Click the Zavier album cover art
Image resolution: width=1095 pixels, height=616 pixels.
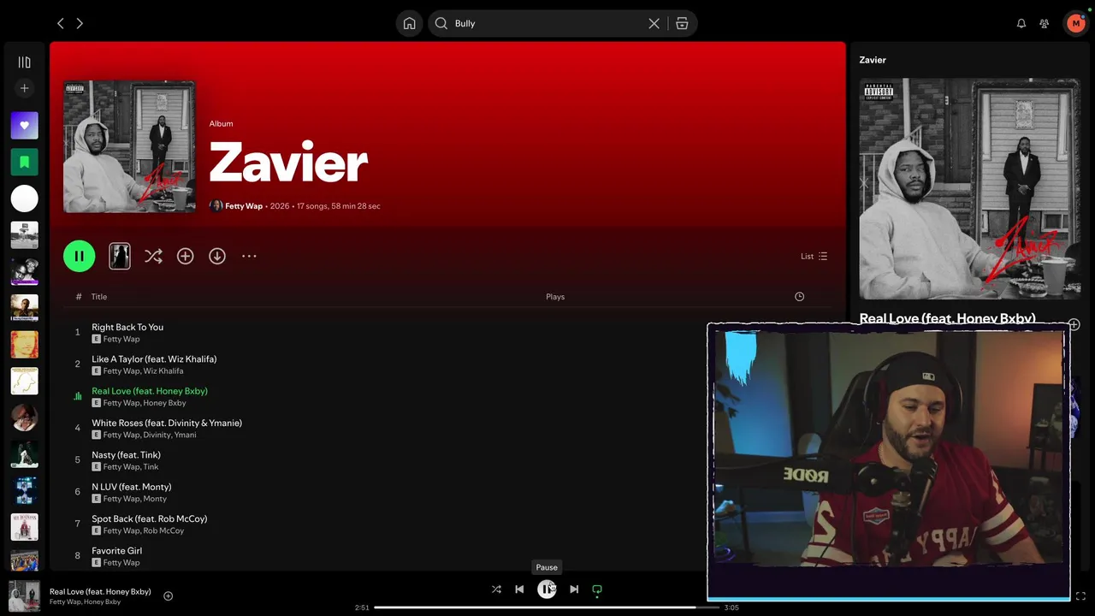(x=129, y=146)
